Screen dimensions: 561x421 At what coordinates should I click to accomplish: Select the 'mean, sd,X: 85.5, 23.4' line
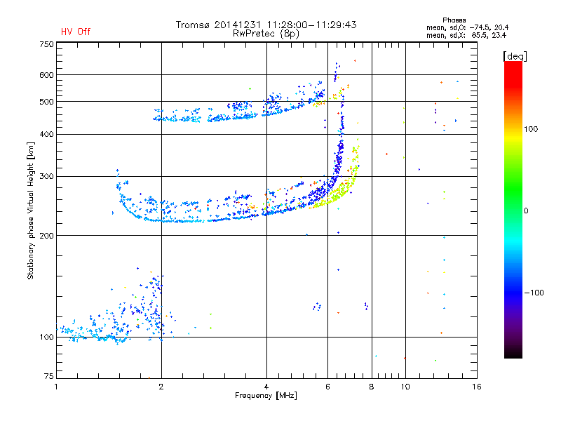click(466, 35)
